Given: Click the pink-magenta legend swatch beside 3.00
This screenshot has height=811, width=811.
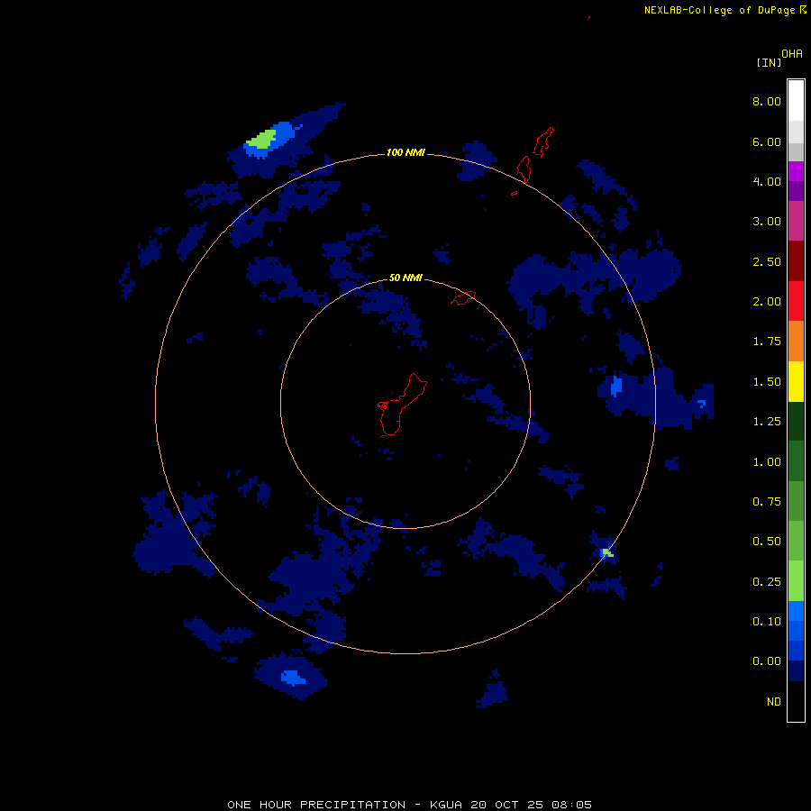Looking at the screenshot, I should (x=796, y=221).
